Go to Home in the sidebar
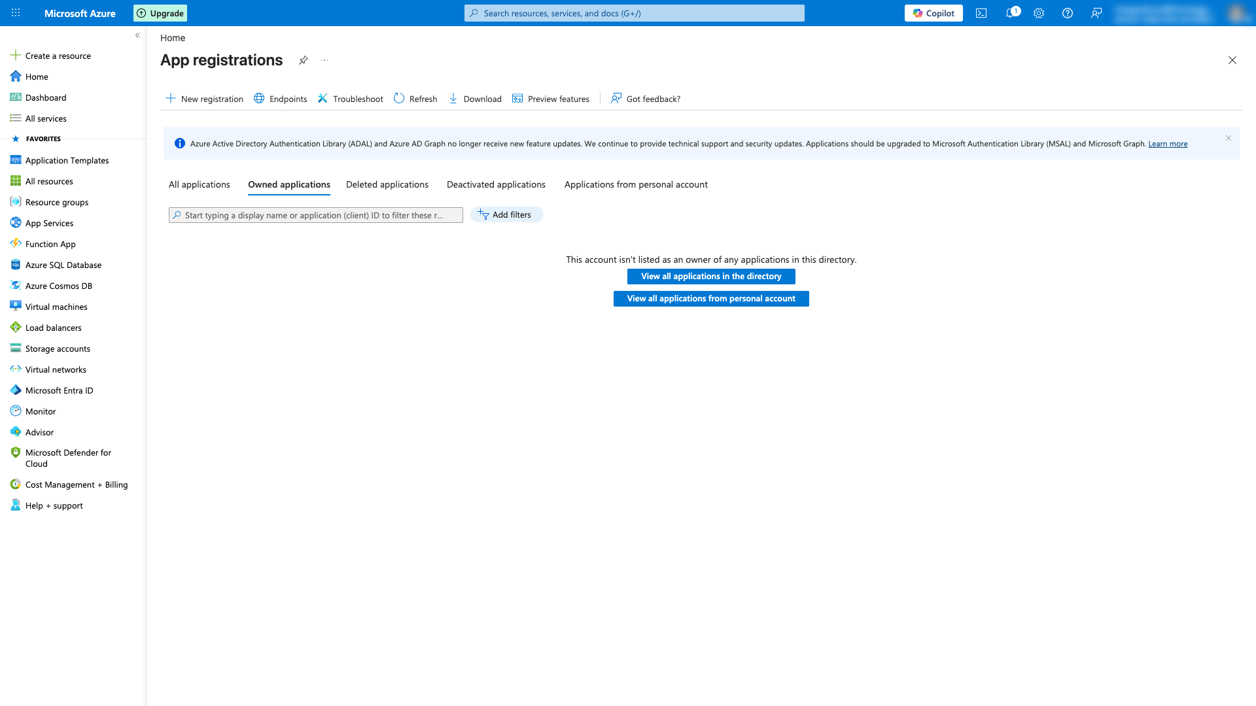1256x706 pixels. coord(37,76)
